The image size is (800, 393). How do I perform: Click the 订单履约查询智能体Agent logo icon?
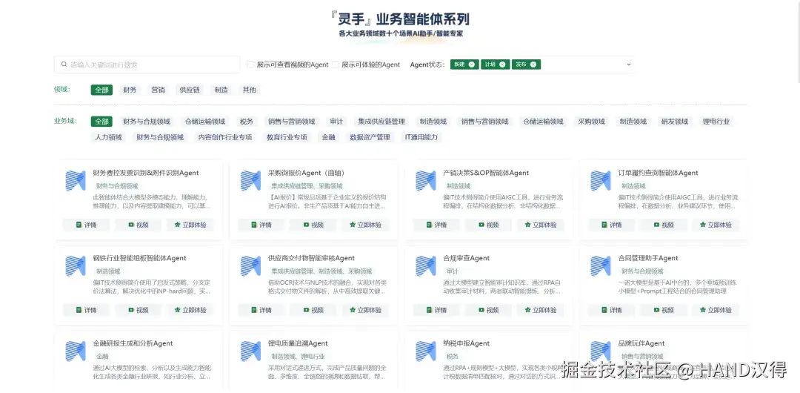pyautogui.click(x=601, y=181)
